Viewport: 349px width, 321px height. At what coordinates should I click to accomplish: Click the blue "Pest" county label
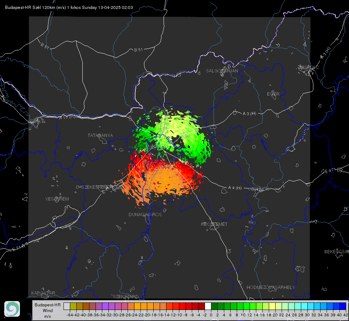(246, 214)
